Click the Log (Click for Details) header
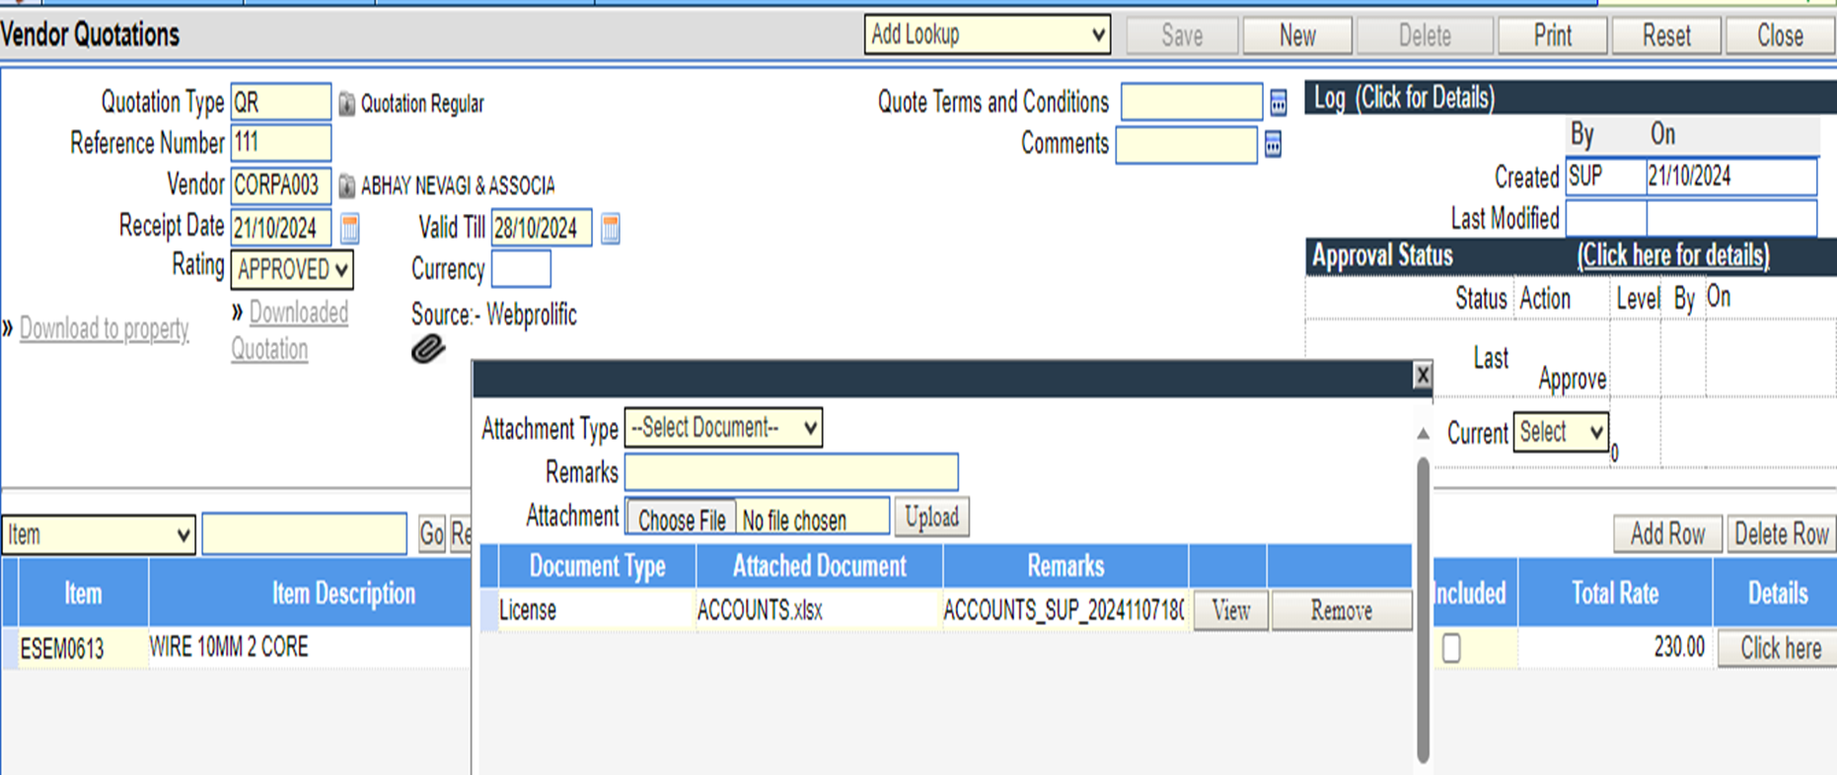 click(x=1403, y=99)
